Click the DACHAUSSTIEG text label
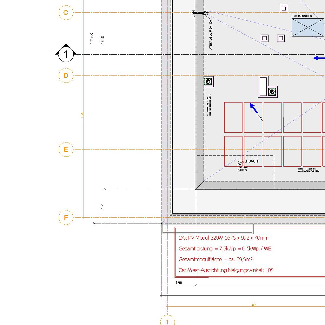Screen dimensions: 325x325 (x=302, y=16)
